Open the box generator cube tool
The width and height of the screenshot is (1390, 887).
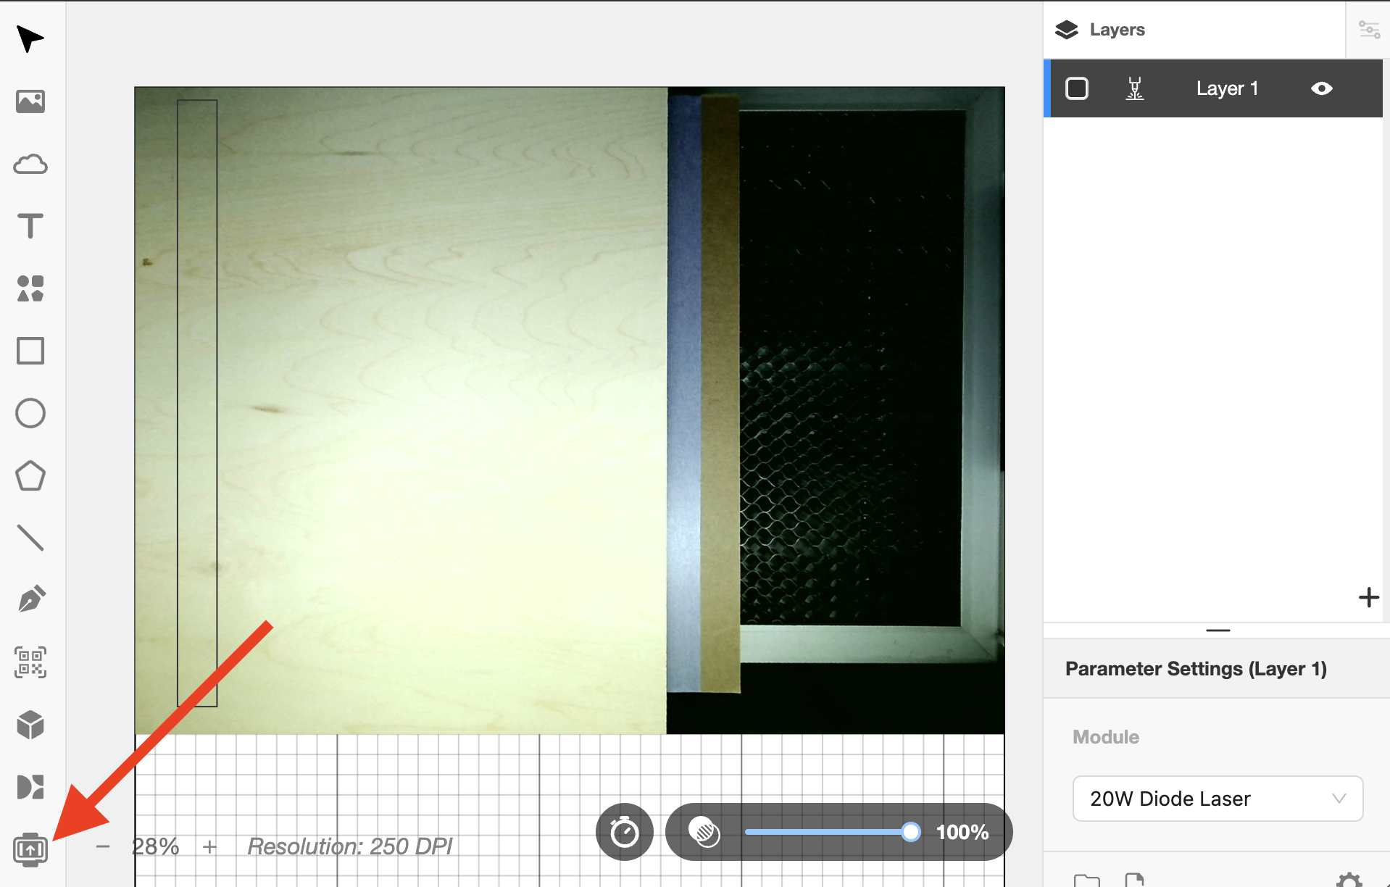pyautogui.click(x=30, y=725)
